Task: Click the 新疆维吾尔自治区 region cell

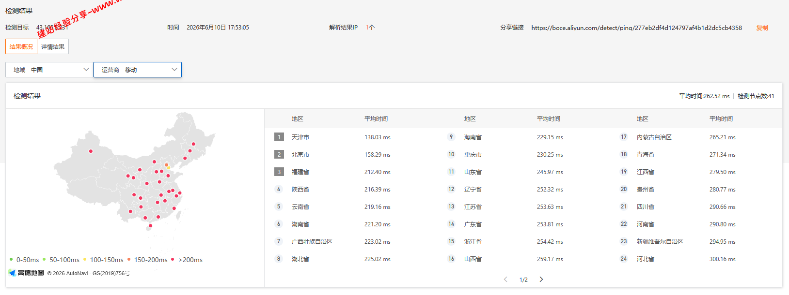Action: point(660,242)
